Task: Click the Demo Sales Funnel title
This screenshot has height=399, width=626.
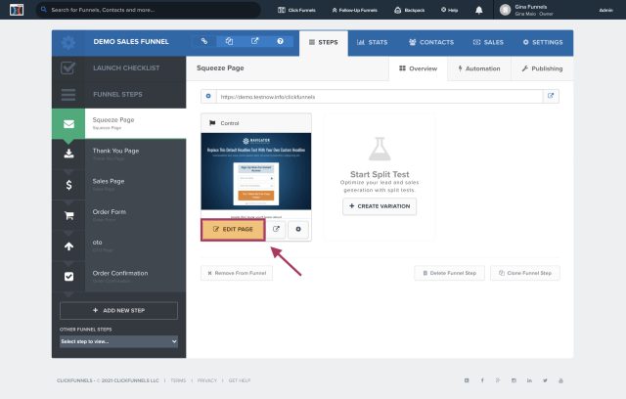Action: (131, 41)
